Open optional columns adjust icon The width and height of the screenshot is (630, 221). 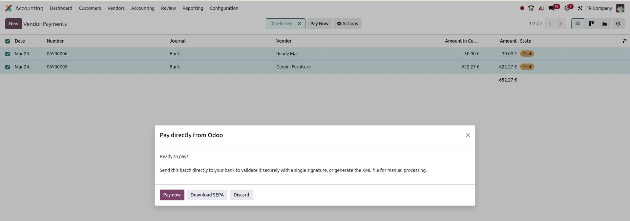tap(624, 41)
